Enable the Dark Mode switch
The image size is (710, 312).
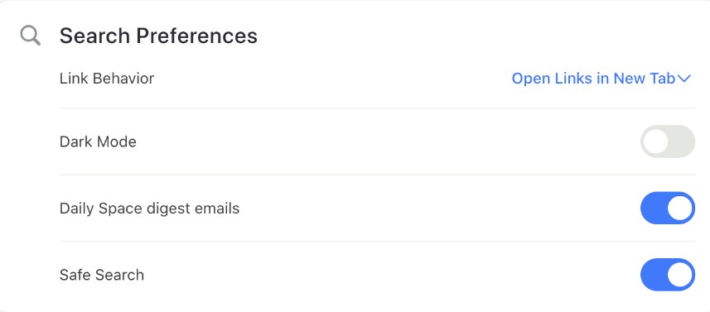668,142
